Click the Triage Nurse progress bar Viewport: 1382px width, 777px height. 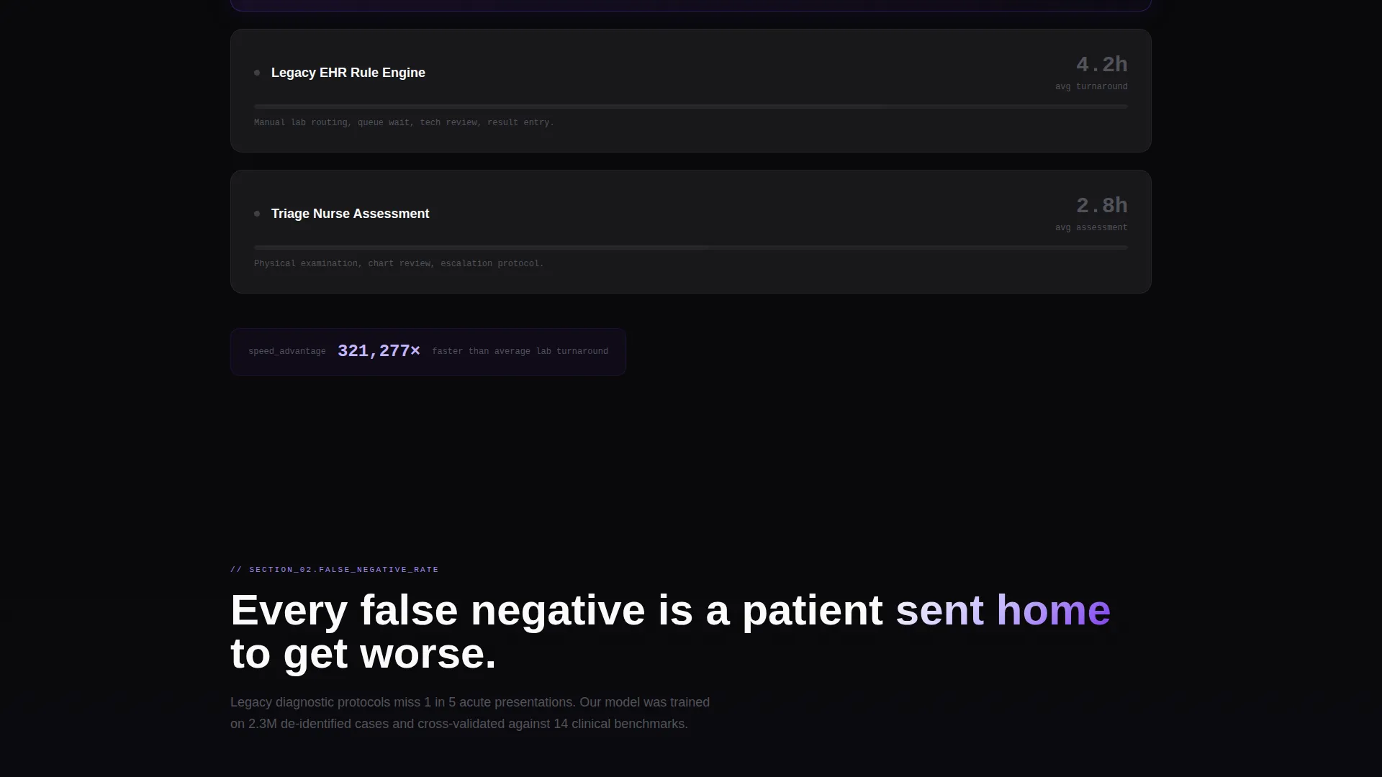[691, 247]
